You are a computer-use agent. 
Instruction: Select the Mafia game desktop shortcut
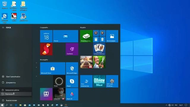[14, 17]
